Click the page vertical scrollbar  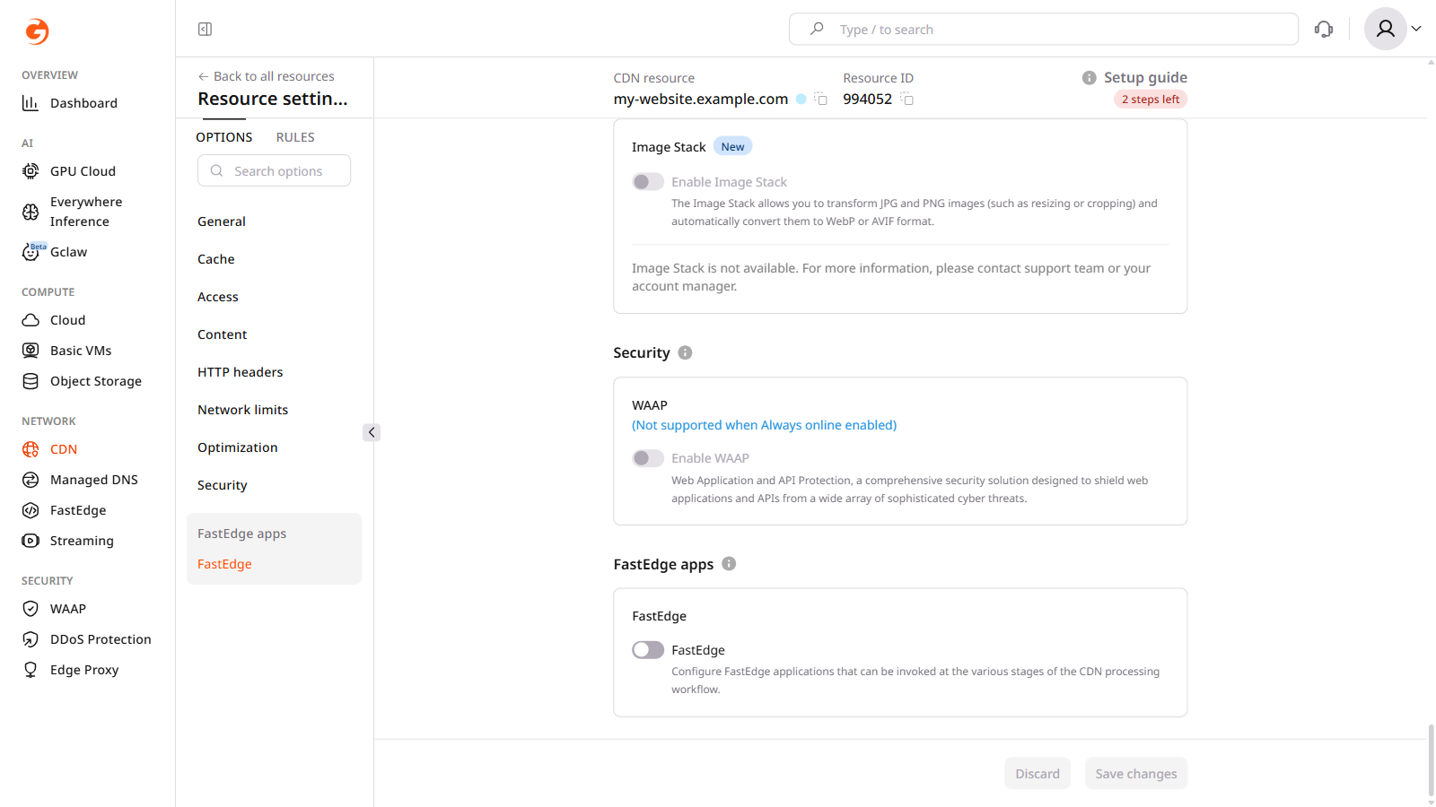[1431, 760]
